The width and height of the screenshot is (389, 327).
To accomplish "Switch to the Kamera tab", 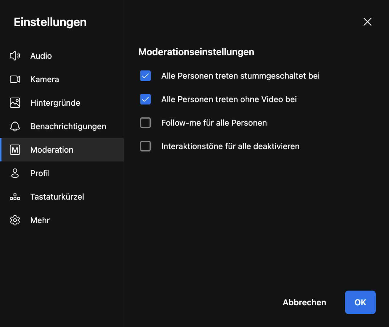I will 62,79.
